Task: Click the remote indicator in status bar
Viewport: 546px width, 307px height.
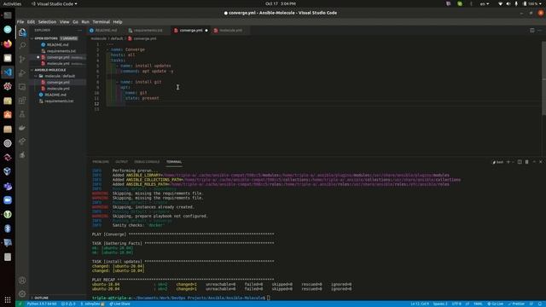Action: [20, 304]
